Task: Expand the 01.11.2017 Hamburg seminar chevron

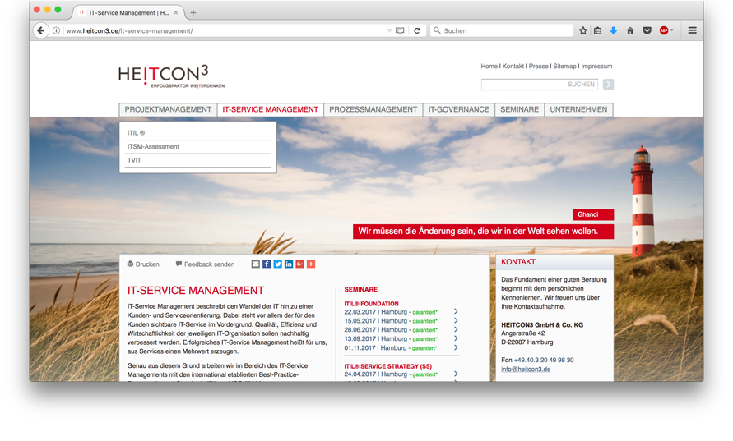Action: coord(456,347)
